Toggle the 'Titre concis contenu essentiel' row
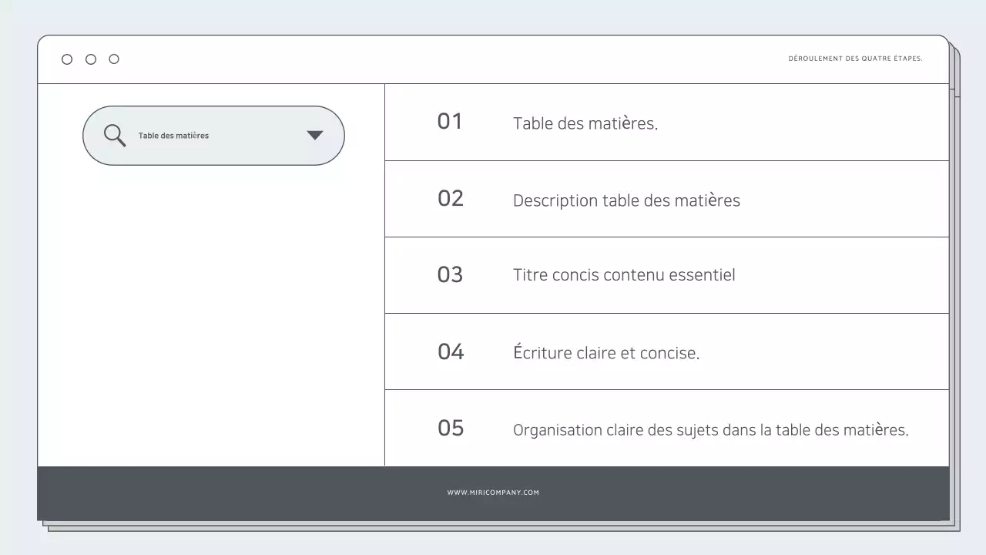 click(x=624, y=274)
